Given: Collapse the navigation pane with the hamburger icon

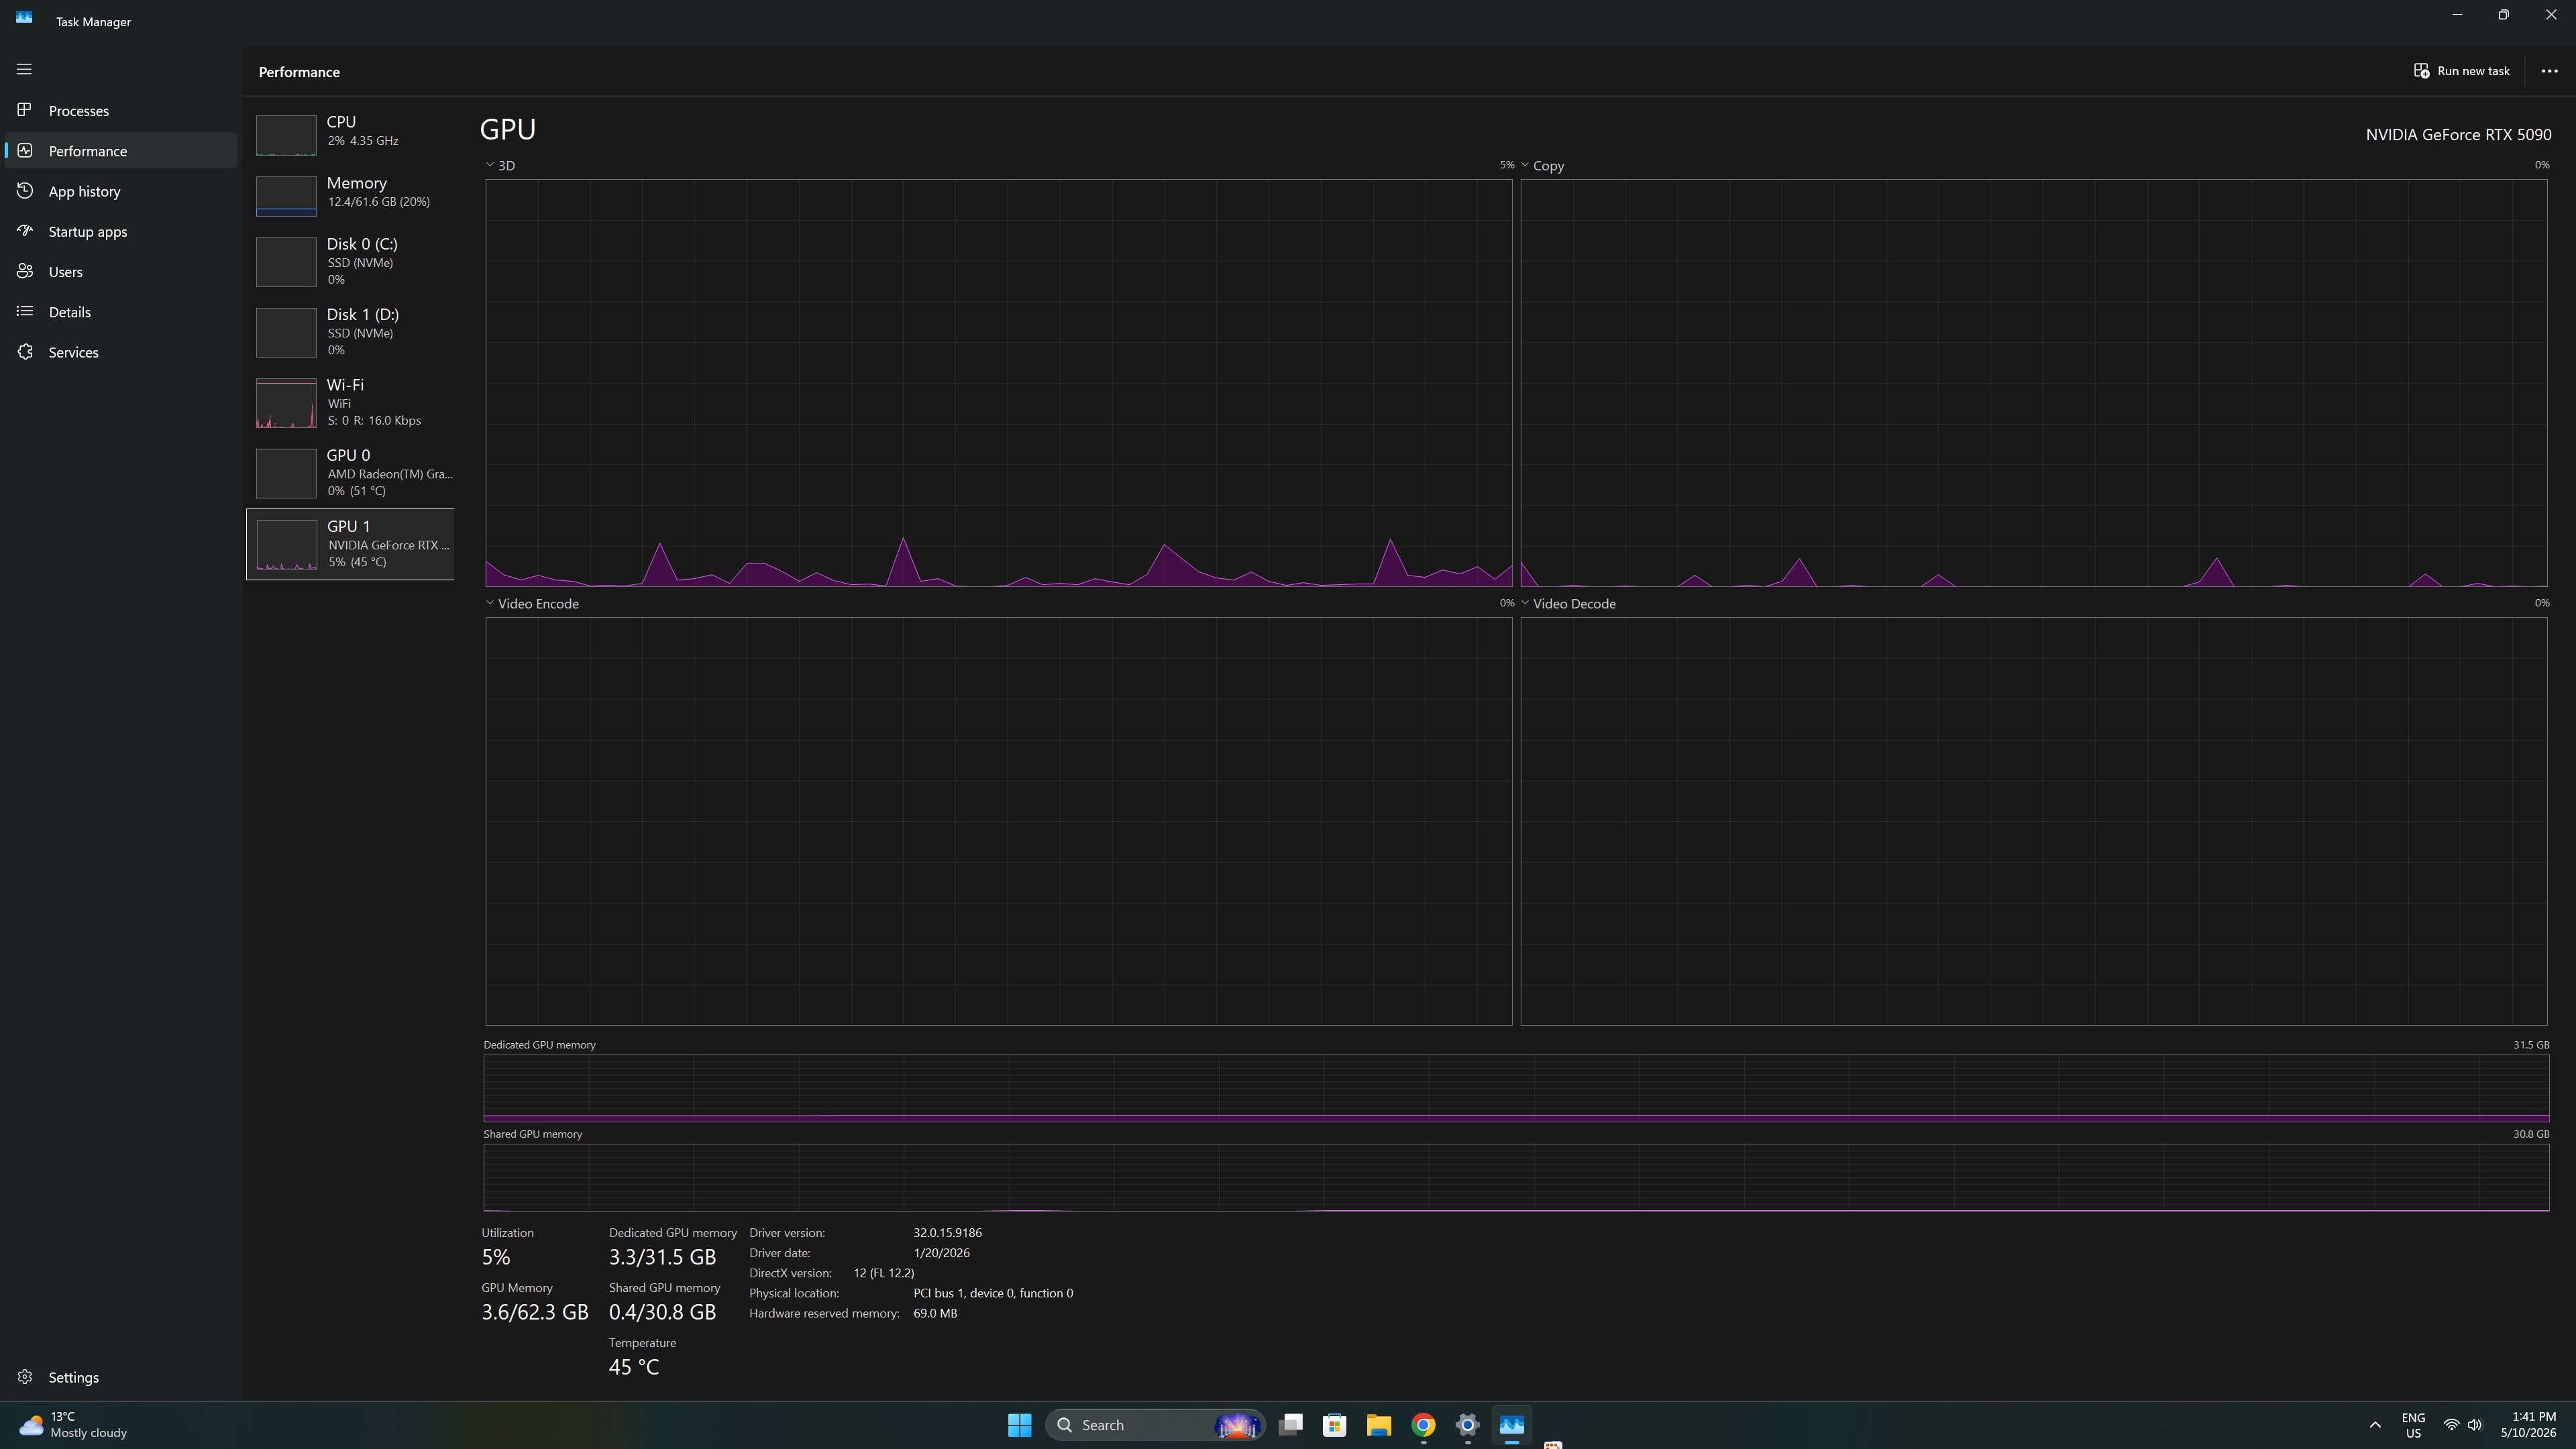Looking at the screenshot, I should (24, 69).
